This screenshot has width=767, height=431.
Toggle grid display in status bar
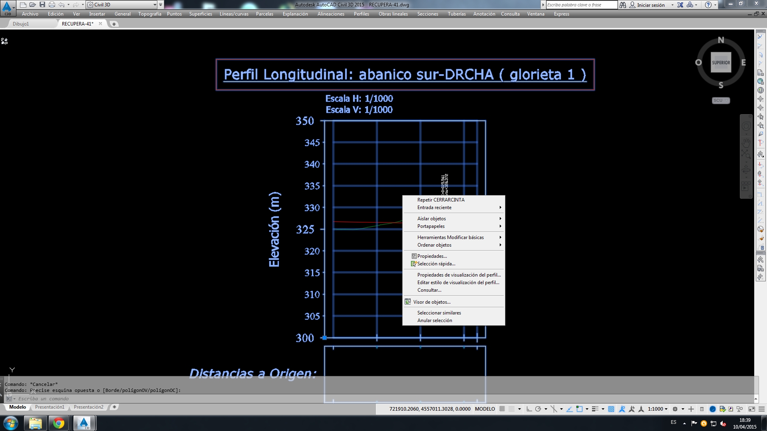coord(502,409)
